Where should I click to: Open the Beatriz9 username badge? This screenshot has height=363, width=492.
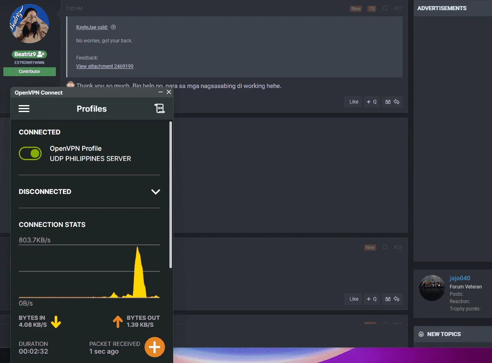(x=29, y=54)
